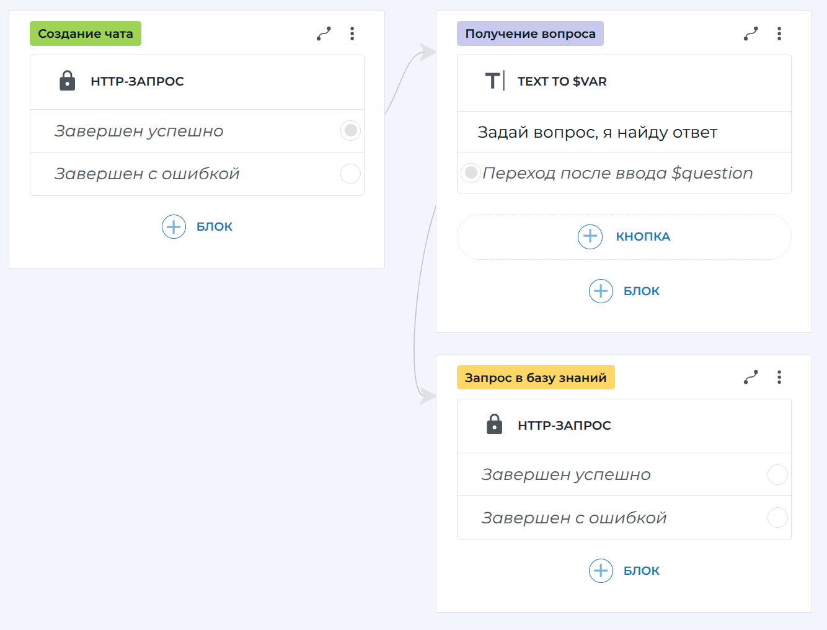Image resolution: width=827 pixels, height=630 pixels.
Task: Select connector dot beside Переход после ввода $question
Action: pos(471,172)
